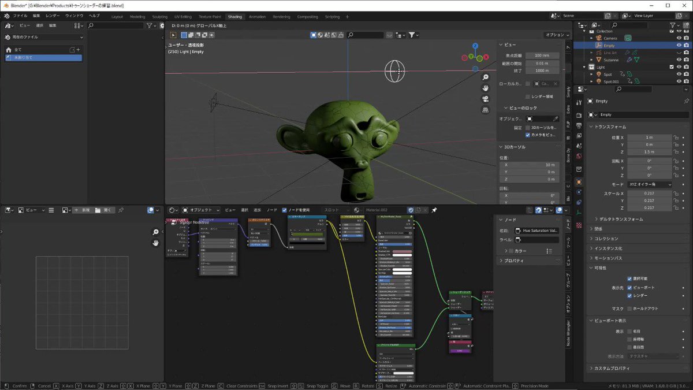Screen dimensions: 693x390
Task: Toggle perspective/orthographic grid gizmo in viewport
Action: [486, 109]
